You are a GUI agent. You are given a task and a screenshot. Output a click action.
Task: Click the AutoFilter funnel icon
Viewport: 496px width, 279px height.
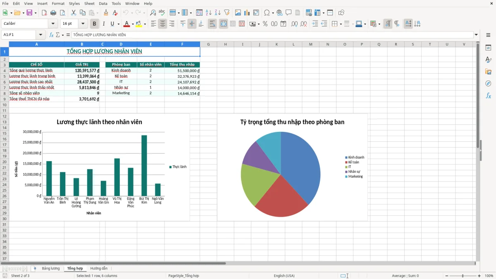click(227, 13)
